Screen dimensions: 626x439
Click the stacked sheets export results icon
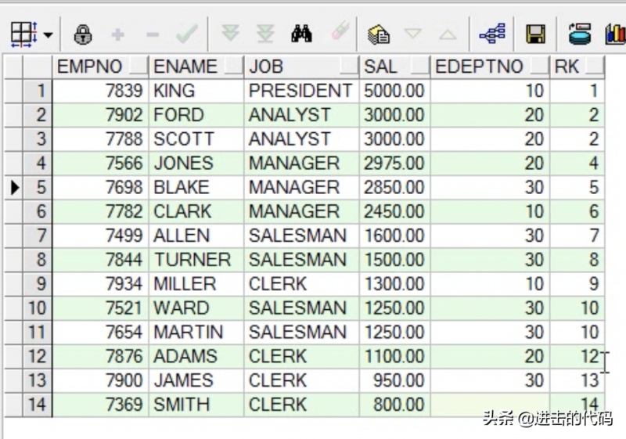coord(379,34)
